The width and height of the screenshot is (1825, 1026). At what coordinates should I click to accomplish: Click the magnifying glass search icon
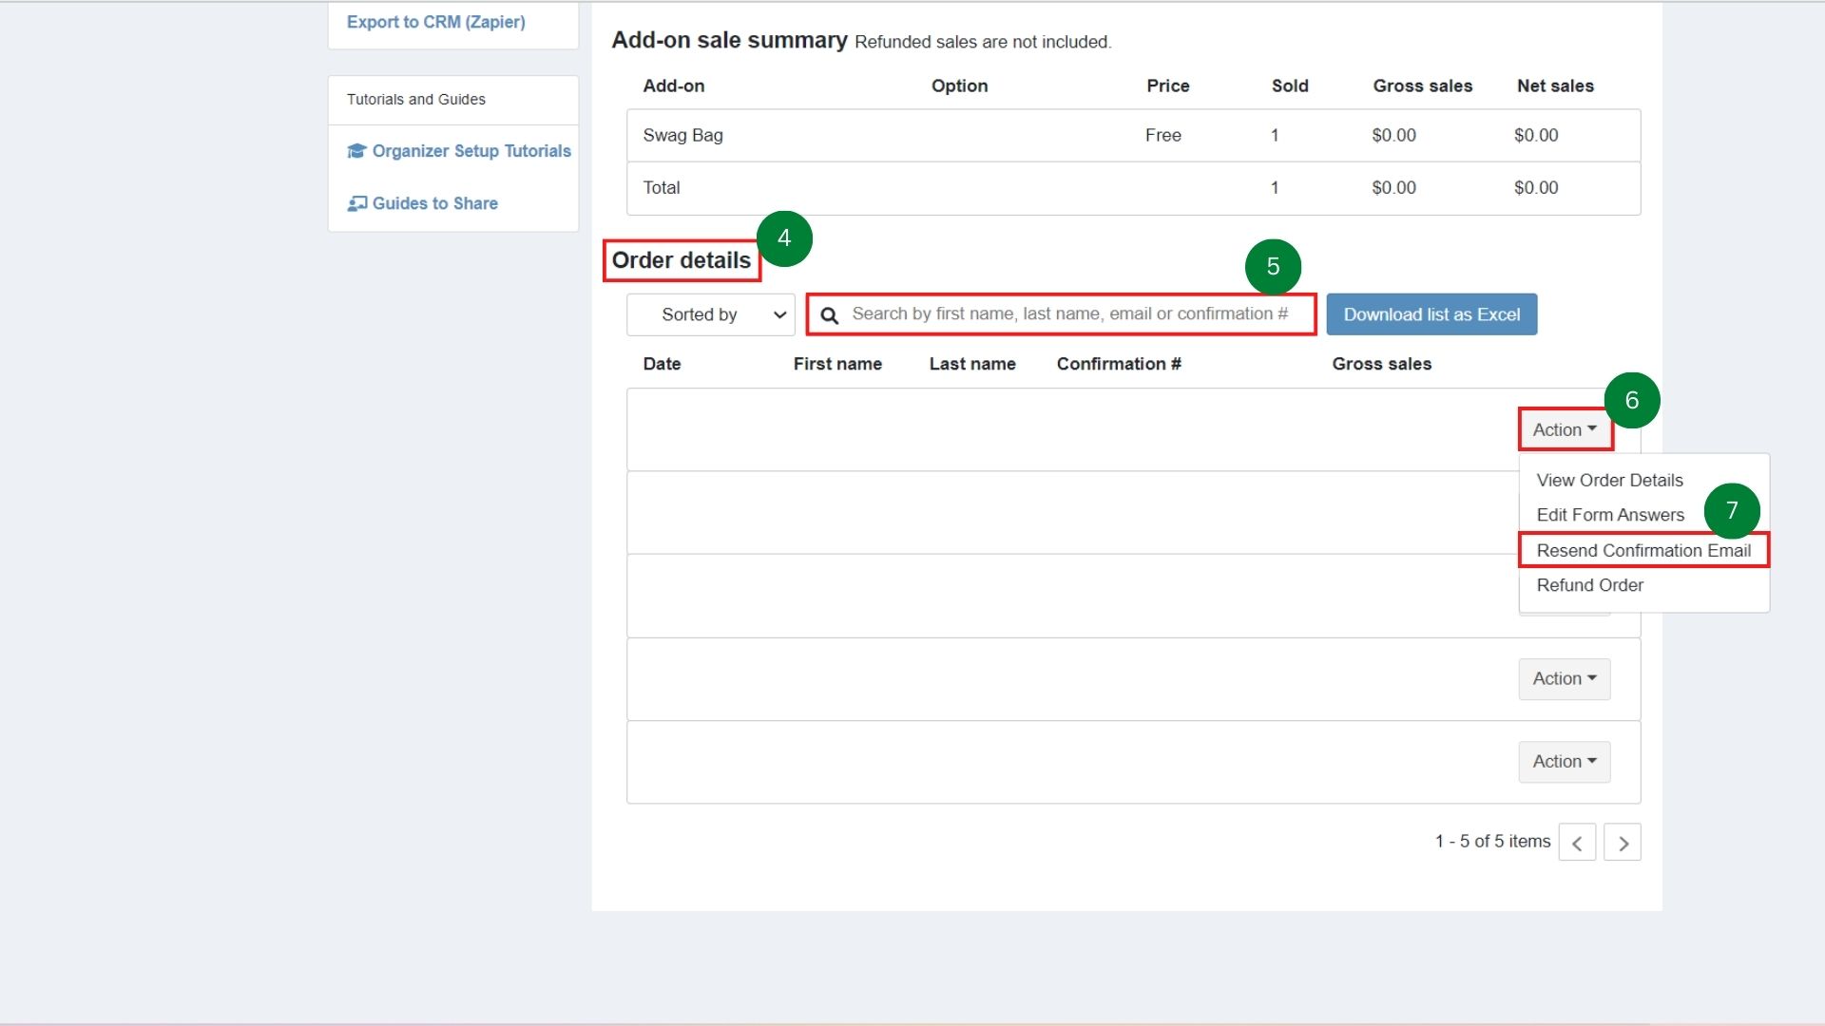pyautogui.click(x=831, y=314)
